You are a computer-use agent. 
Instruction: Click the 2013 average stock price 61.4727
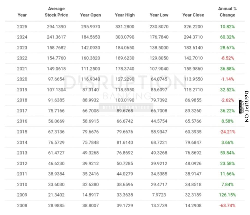coord(56,153)
